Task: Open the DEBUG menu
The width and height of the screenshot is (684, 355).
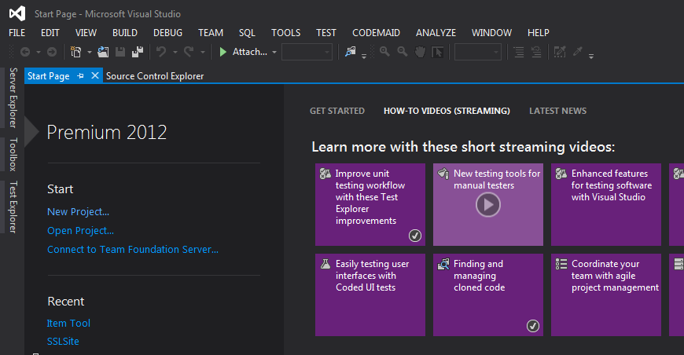Action: click(168, 33)
